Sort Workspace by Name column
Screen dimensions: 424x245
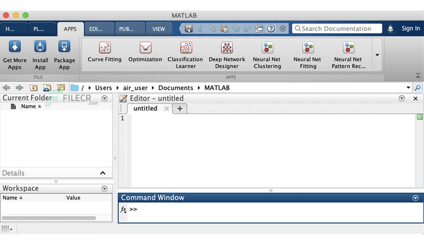point(13,198)
